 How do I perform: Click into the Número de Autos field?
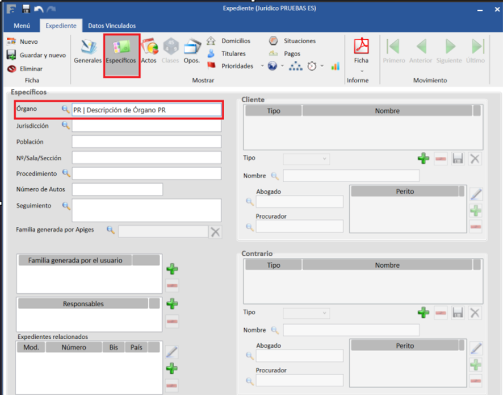(x=118, y=189)
